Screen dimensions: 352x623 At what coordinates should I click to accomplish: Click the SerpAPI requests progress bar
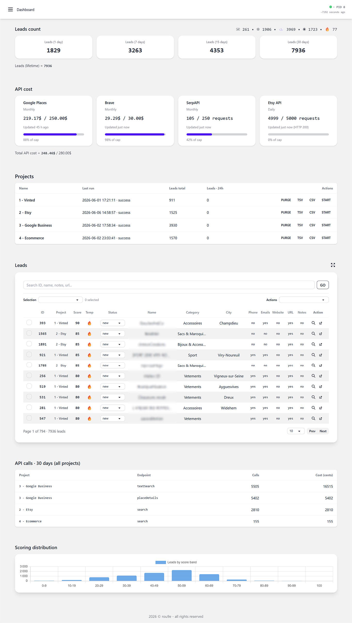(x=217, y=134)
